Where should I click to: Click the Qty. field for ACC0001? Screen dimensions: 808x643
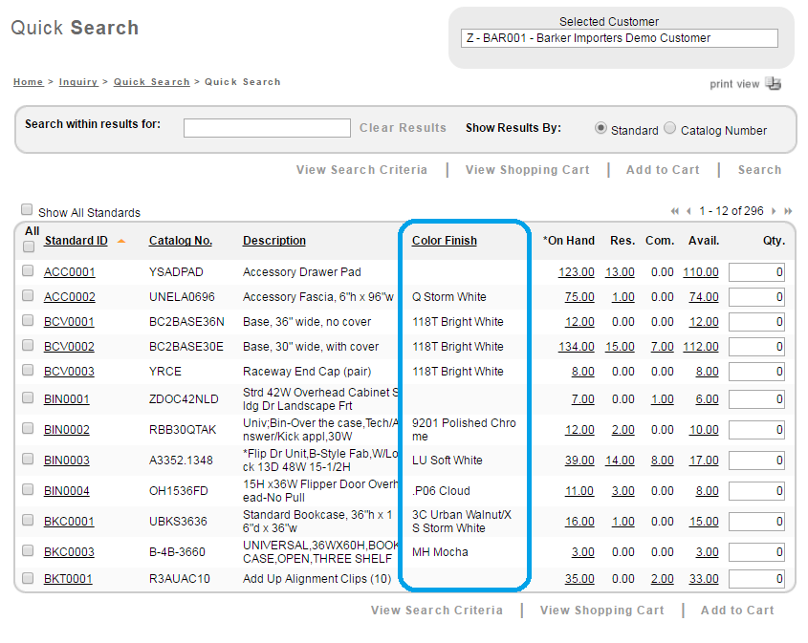click(x=756, y=272)
